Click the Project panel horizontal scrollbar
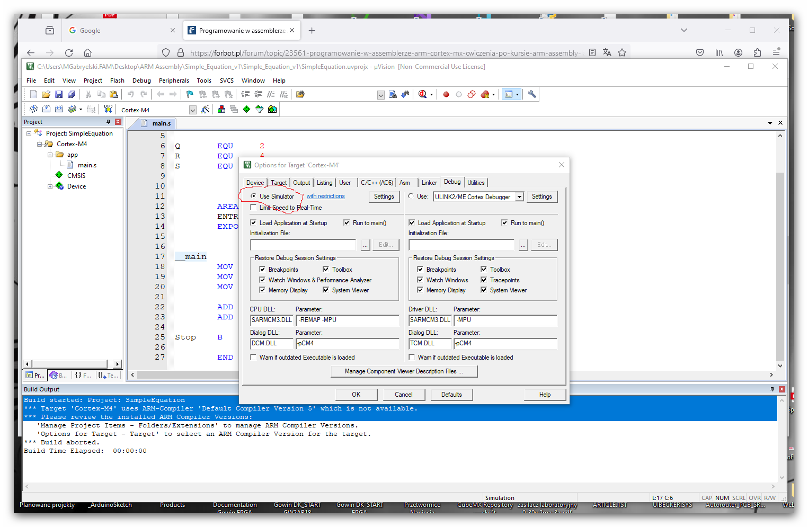 [x=72, y=364]
